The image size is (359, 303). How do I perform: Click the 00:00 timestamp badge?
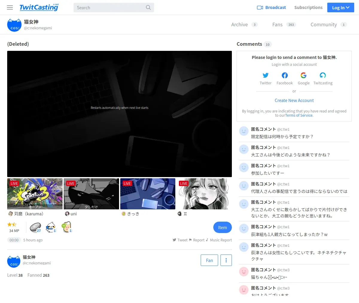click(x=14, y=240)
